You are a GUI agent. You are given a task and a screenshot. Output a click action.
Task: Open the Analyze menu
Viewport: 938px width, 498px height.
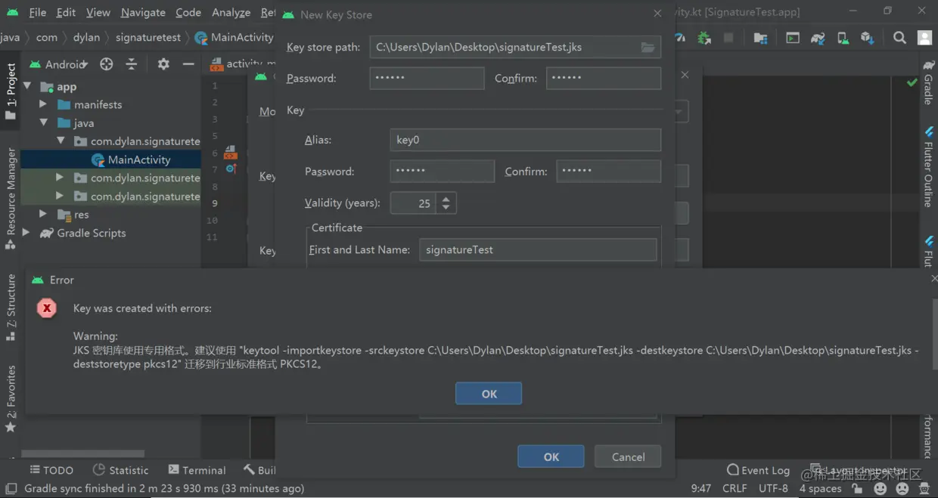pos(231,12)
